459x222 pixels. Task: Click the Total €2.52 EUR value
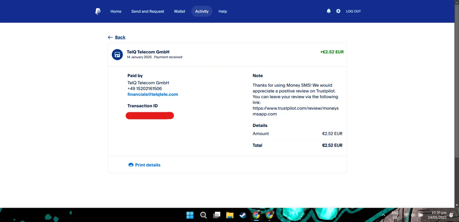click(x=332, y=145)
